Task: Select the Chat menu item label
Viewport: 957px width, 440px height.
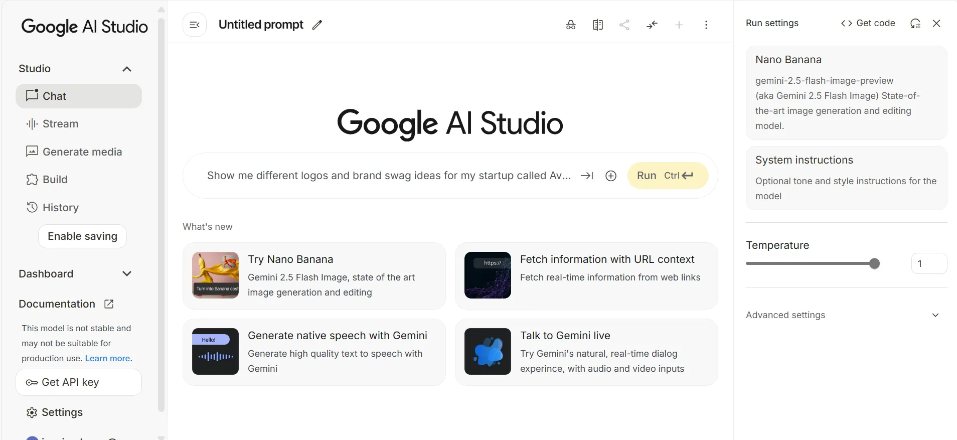Action: click(x=54, y=96)
